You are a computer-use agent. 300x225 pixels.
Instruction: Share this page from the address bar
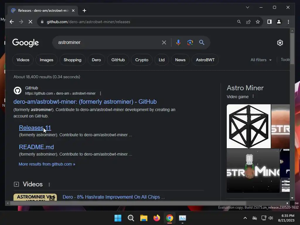(x=248, y=22)
